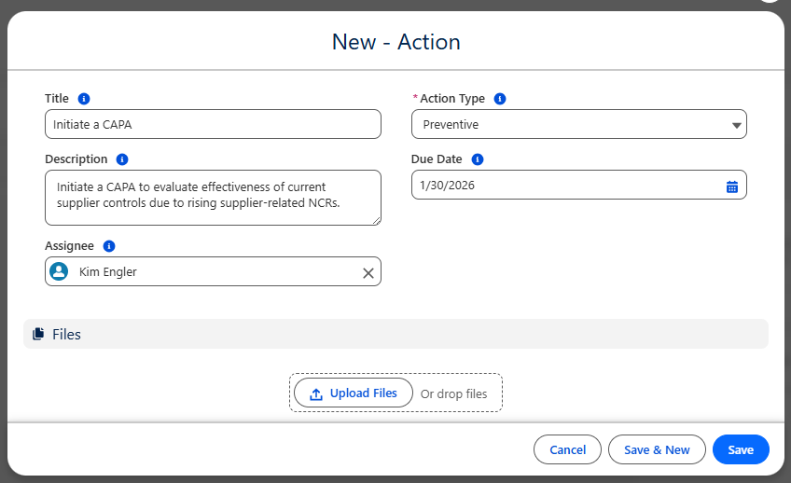
Task: Show the Description field info tooltip icon
Action: click(x=122, y=159)
